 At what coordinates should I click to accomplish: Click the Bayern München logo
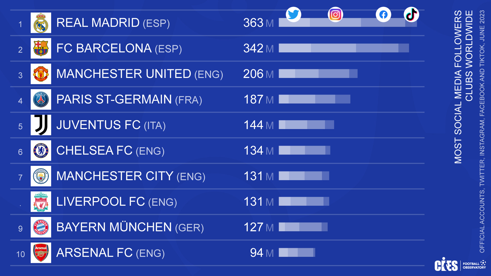[x=41, y=227]
